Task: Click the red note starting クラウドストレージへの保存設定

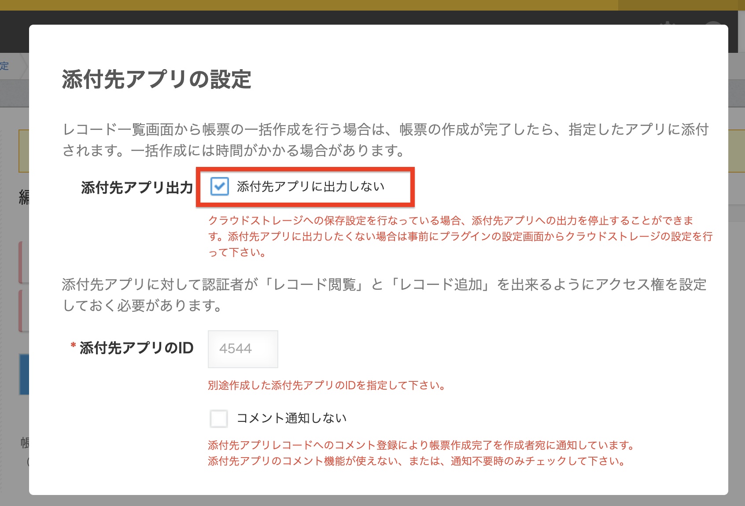Action: [461, 236]
